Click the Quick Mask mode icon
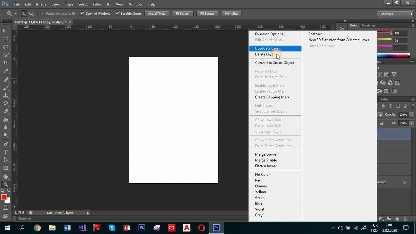The width and height of the screenshot is (416, 234). click(x=6, y=208)
